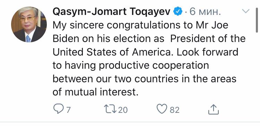Retweet using the arrows icon
The height and width of the screenshot is (126, 260).
tap(110, 109)
